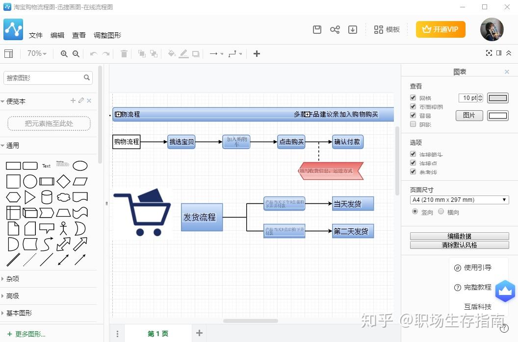Screen dimensions: 518x342
Task: Toggle the 连接点 checkbox
Action: (x=413, y=163)
